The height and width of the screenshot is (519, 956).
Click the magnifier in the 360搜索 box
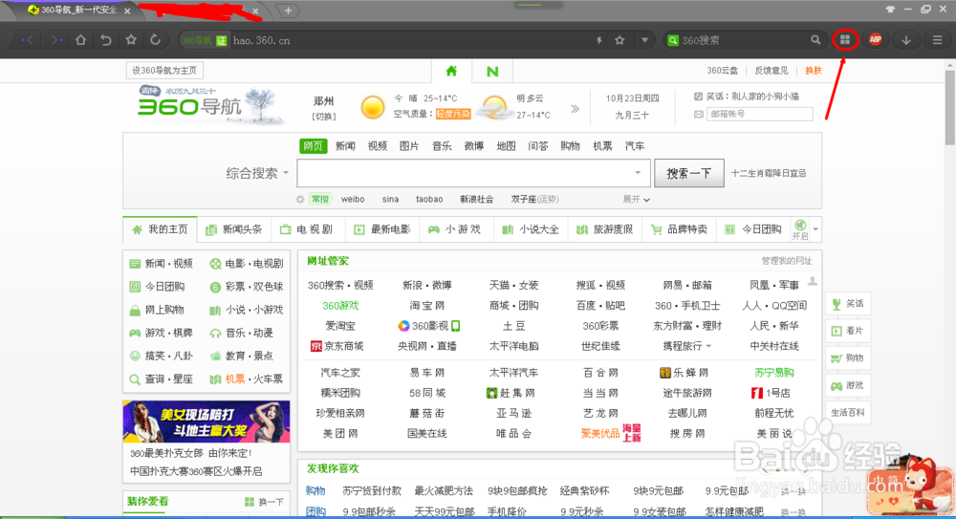(815, 40)
